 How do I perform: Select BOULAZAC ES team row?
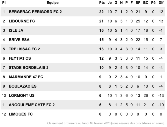pos(83,86)
